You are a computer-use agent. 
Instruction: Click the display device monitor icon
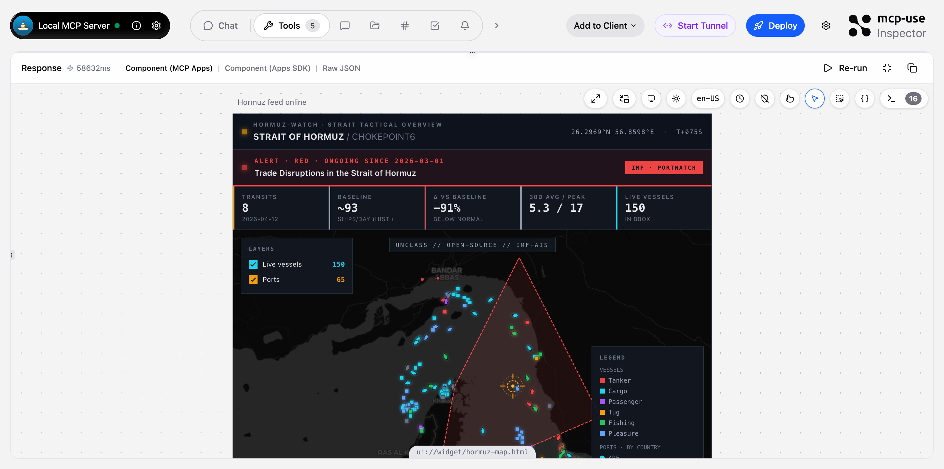(651, 99)
